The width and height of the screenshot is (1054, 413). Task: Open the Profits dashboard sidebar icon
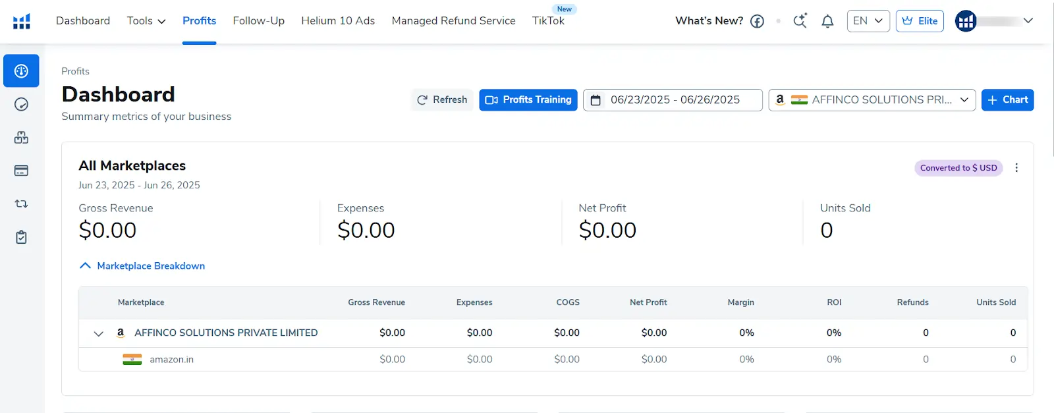pos(21,70)
